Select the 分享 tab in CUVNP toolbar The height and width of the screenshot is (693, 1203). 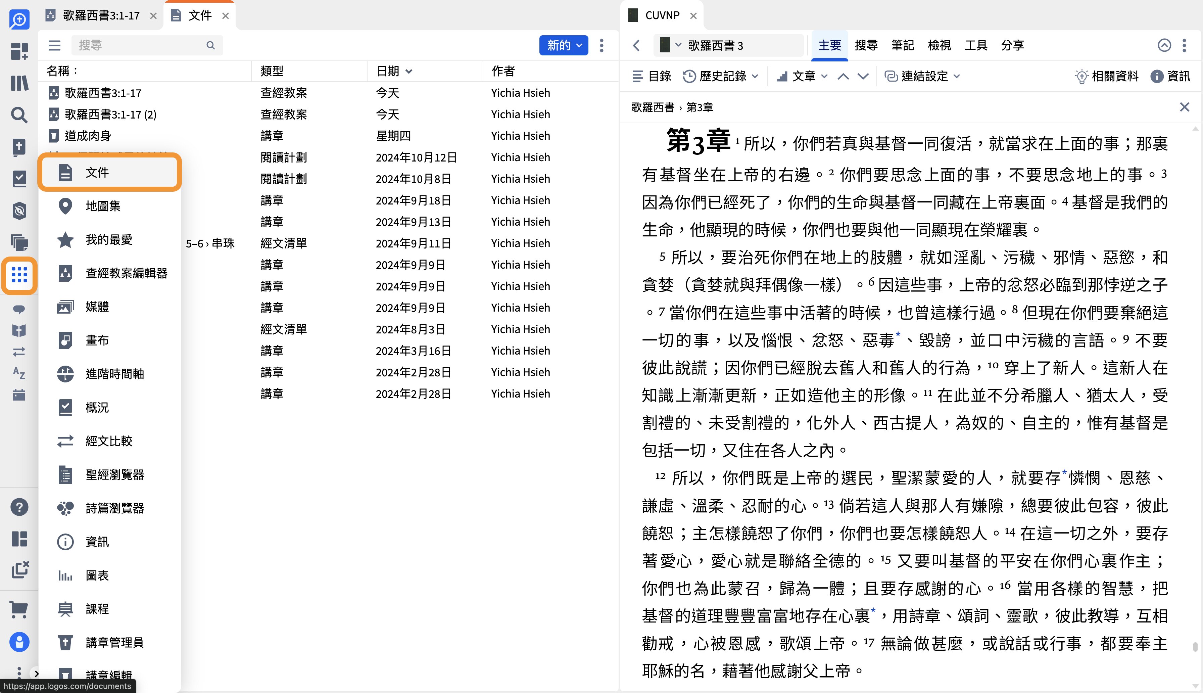(x=1013, y=45)
